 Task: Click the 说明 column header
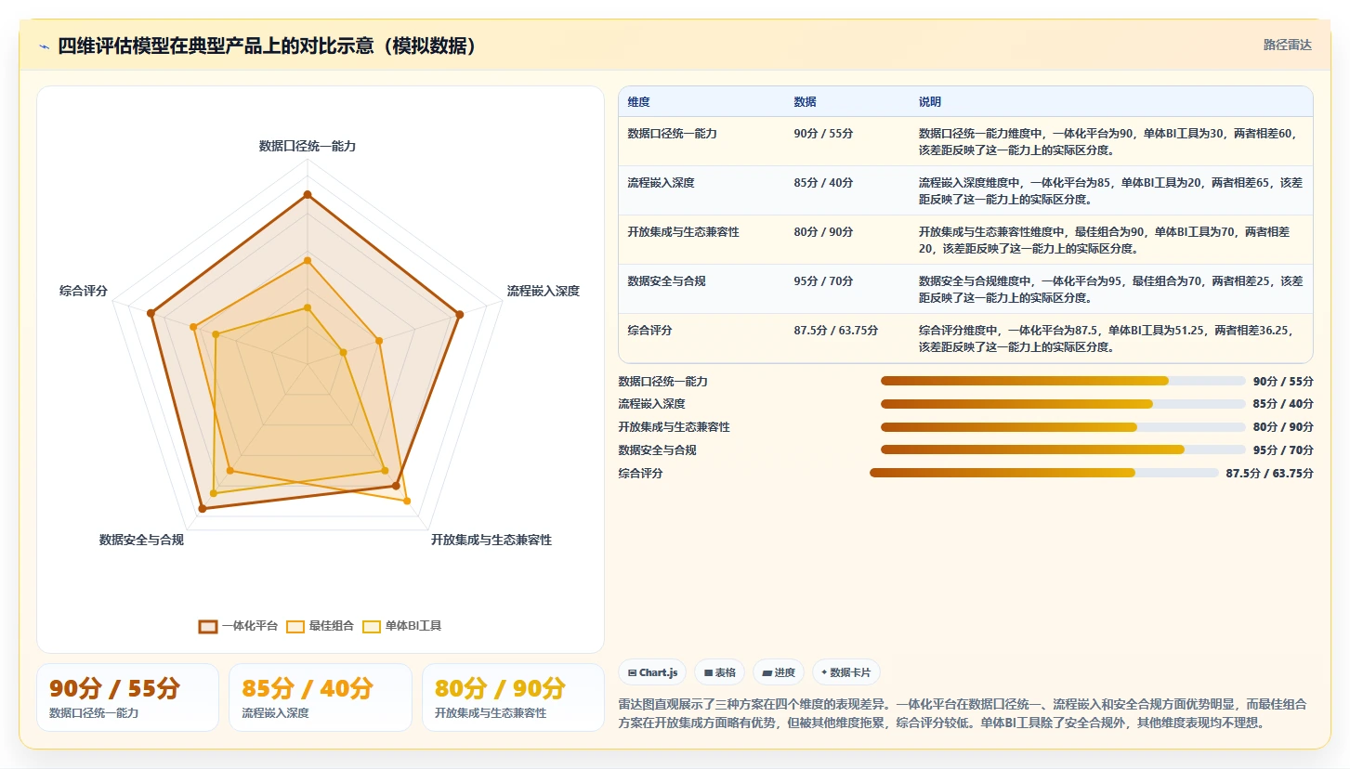point(930,102)
